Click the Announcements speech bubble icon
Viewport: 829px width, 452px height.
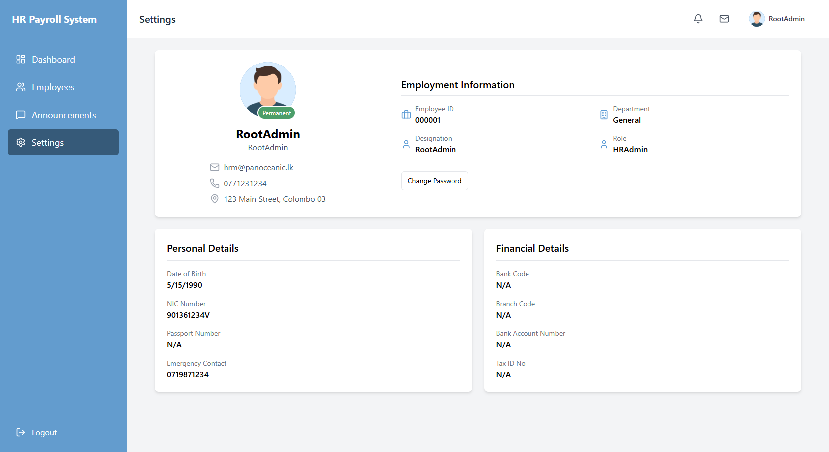pos(21,115)
